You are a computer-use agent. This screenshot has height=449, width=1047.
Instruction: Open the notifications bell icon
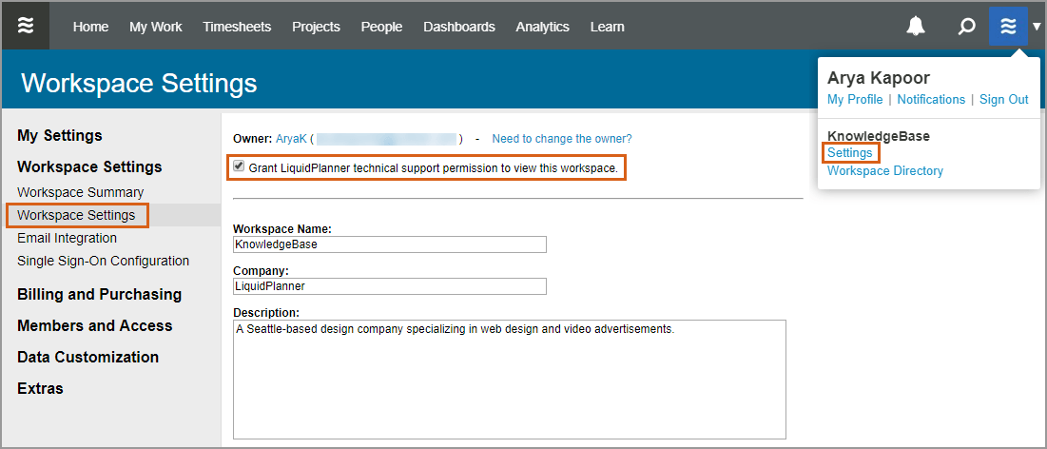pos(916,27)
